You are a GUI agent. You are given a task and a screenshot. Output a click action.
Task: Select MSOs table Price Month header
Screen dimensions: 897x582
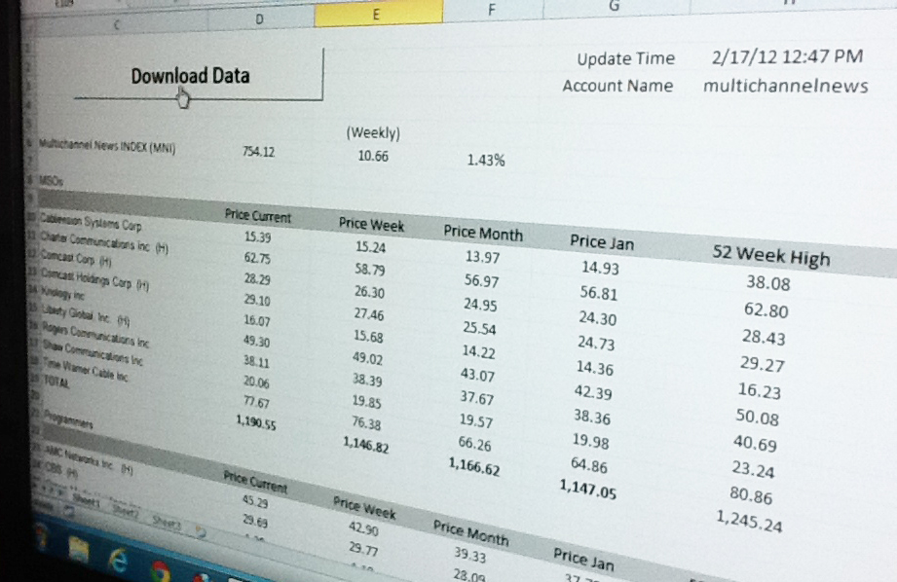483,233
